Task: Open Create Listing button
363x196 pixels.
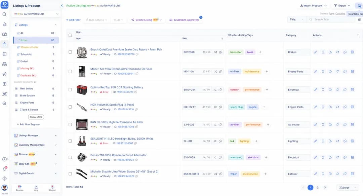Action: [x=146, y=20]
